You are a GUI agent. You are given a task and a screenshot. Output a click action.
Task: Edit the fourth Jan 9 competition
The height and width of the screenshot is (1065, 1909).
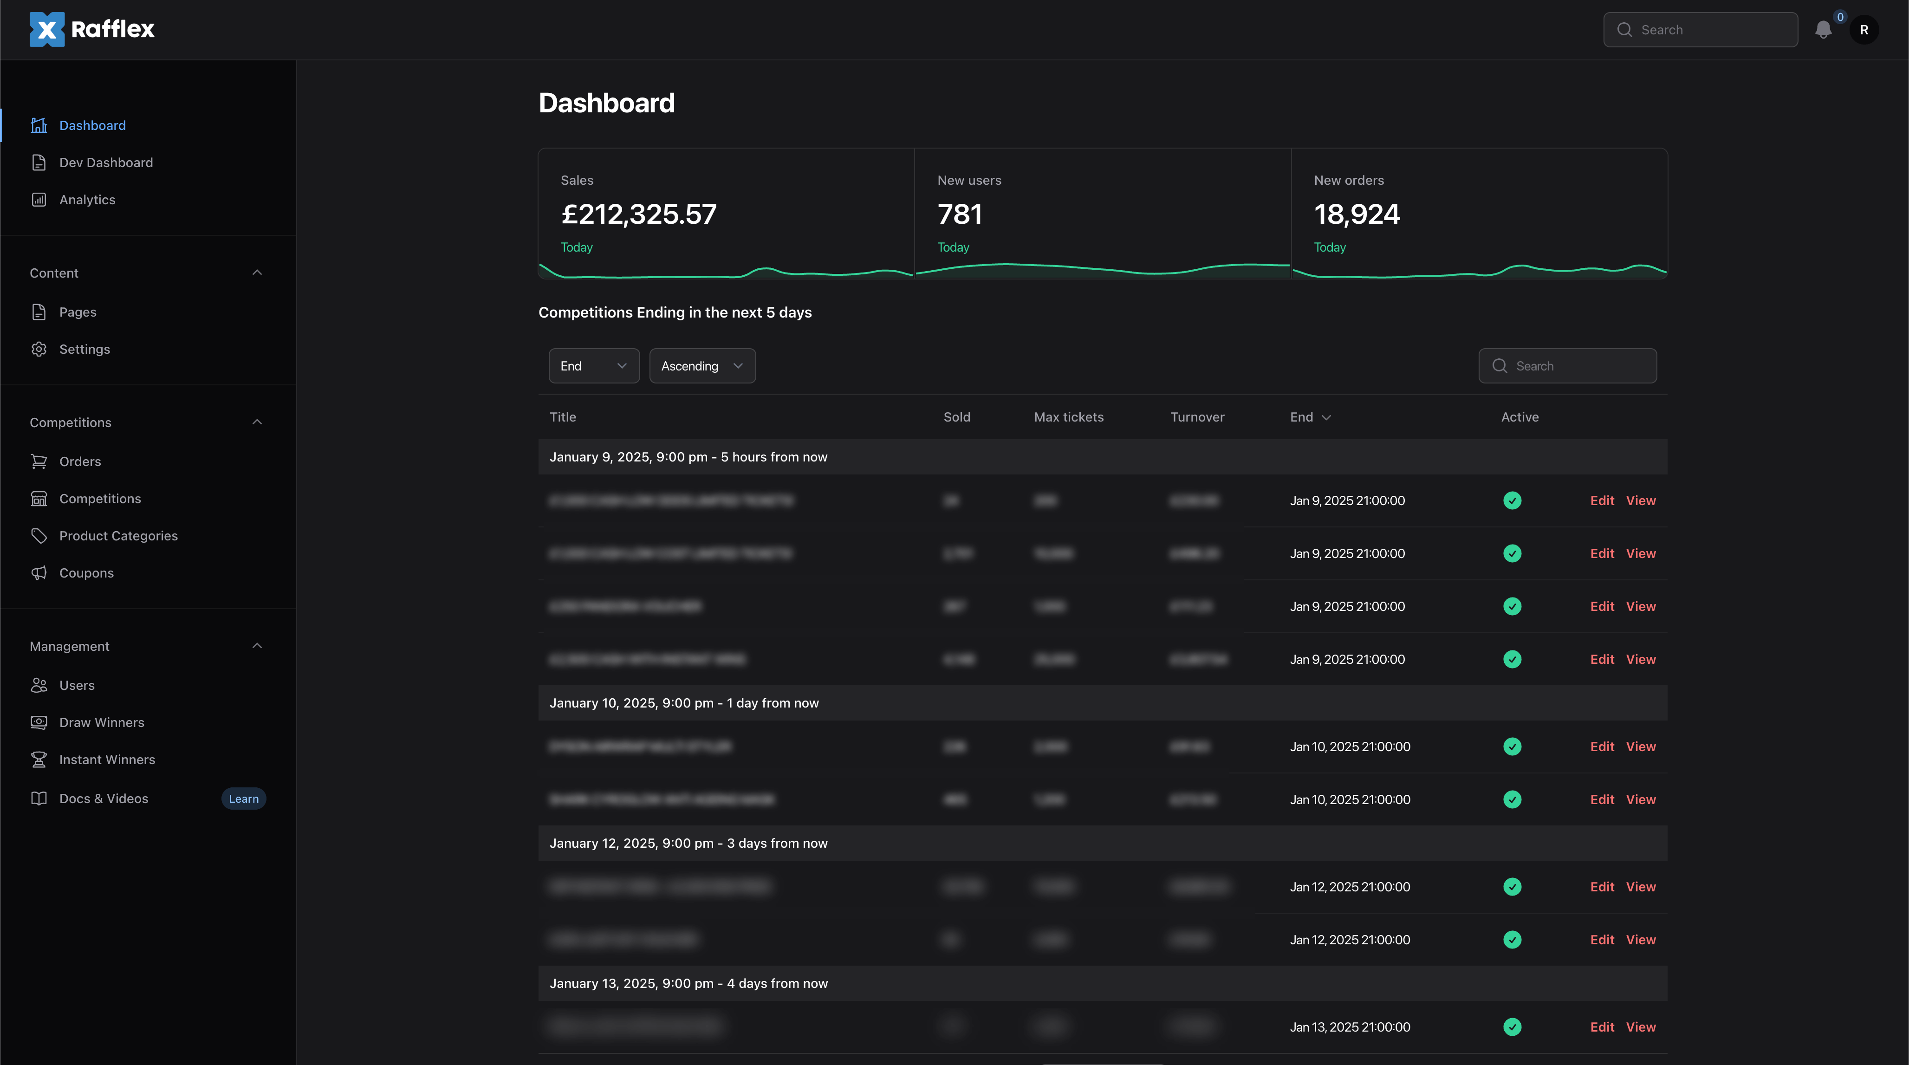1602,660
